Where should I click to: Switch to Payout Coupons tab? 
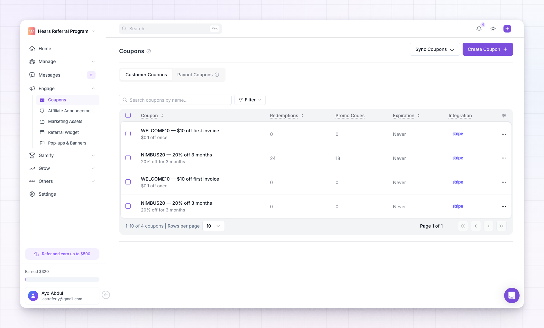pyautogui.click(x=198, y=75)
